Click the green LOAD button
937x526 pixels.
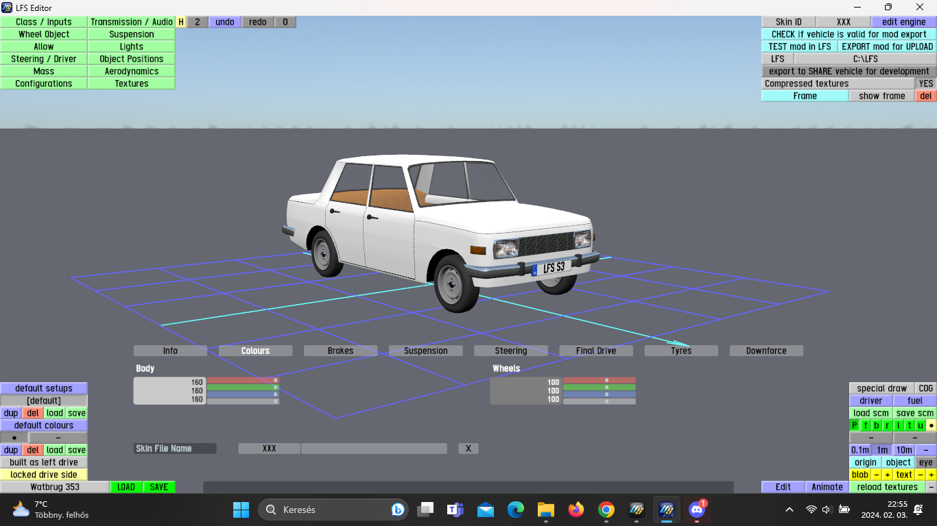pyautogui.click(x=126, y=487)
